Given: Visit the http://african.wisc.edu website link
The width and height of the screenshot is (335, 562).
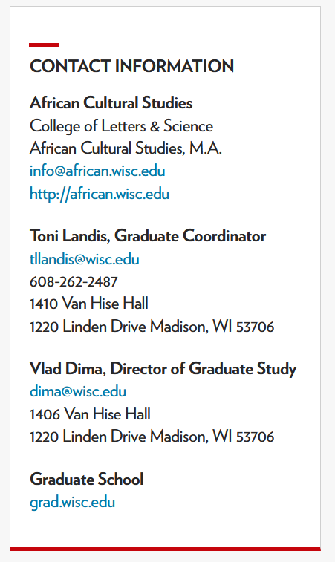Looking at the screenshot, I should coord(100,194).
